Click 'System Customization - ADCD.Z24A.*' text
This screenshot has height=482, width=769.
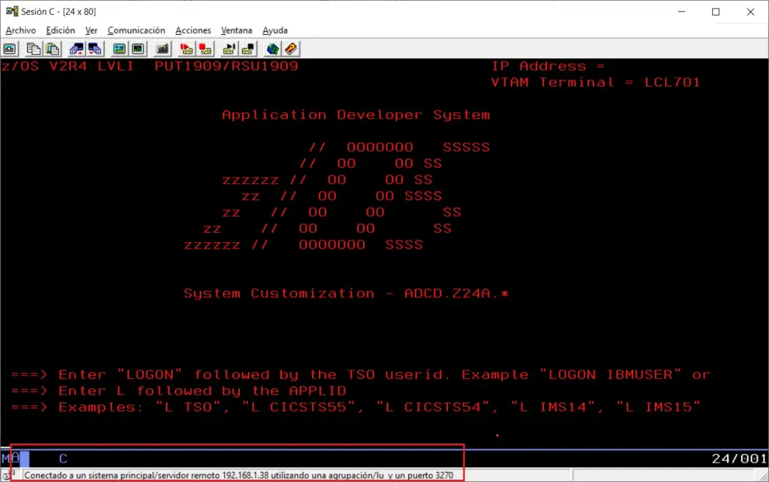(x=346, y=293)
